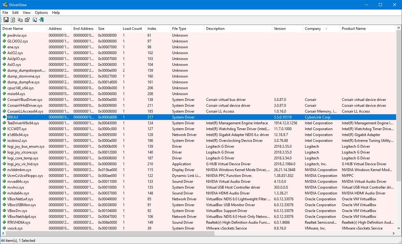Sort drivers by the Version column header
The image size is (402, 244).
[x=280, y=29]
